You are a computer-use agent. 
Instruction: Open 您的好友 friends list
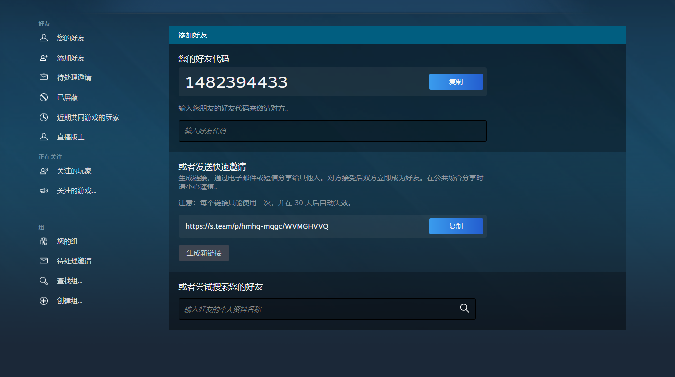(x=71, y=38)
